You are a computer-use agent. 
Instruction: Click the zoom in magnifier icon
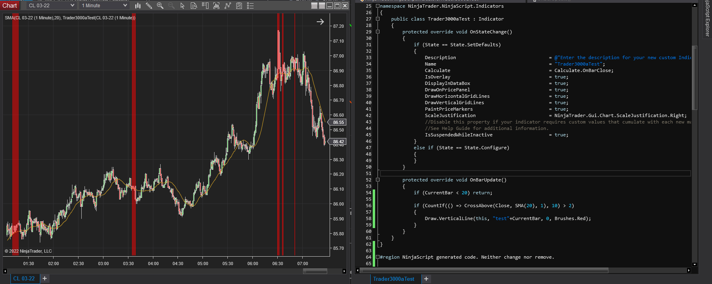(x=160, y=6)
